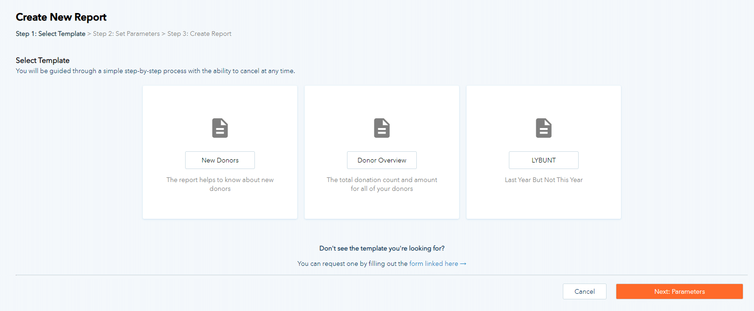Click the Select Template section heading
Viewport: 754px width, 311px height.
(43, 61)
